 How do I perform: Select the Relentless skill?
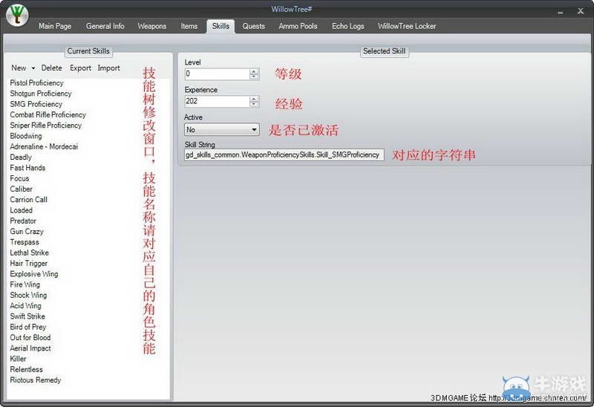click(27, 369)
